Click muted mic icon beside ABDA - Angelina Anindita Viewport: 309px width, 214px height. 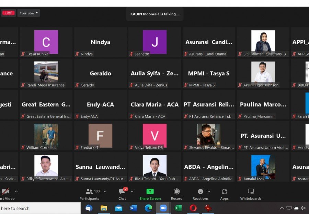pos(186,179)
